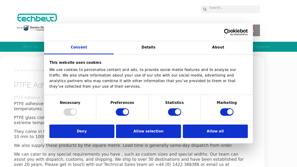Image resolution: width=297 pixels, height=167 pixels.
Task: Click the Decisive Dividend corporation logo
Action: [x=33, y=28]
